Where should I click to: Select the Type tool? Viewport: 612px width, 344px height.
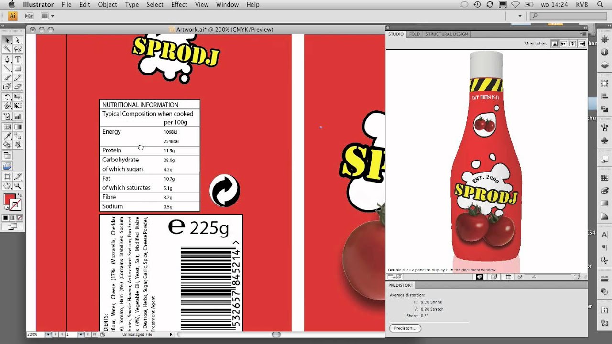coord(18,59)
